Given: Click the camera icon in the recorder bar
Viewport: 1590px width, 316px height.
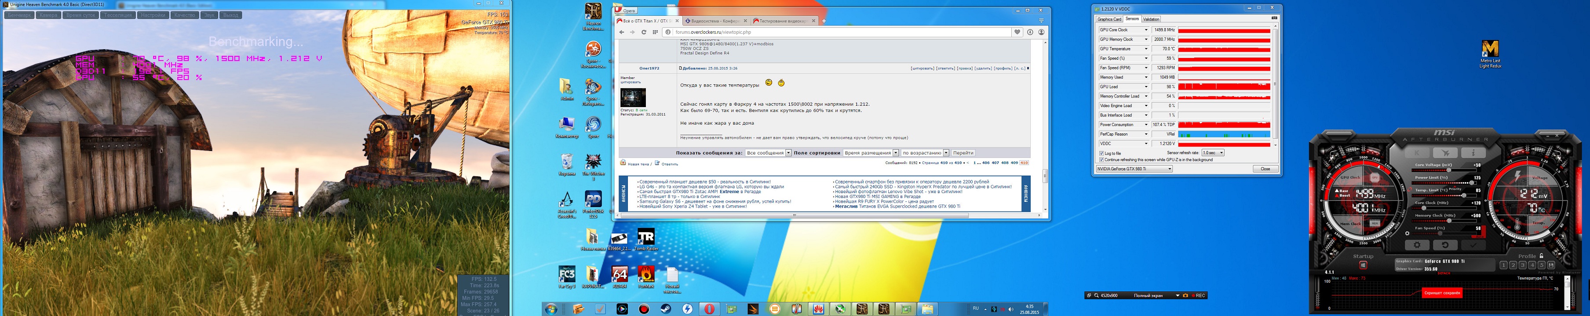Looking at the screenshot, I should point(1185,296).
